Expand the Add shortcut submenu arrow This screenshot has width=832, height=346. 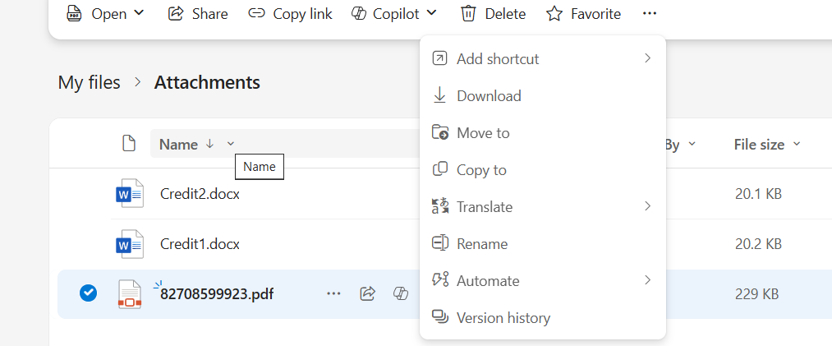(647, 58)
